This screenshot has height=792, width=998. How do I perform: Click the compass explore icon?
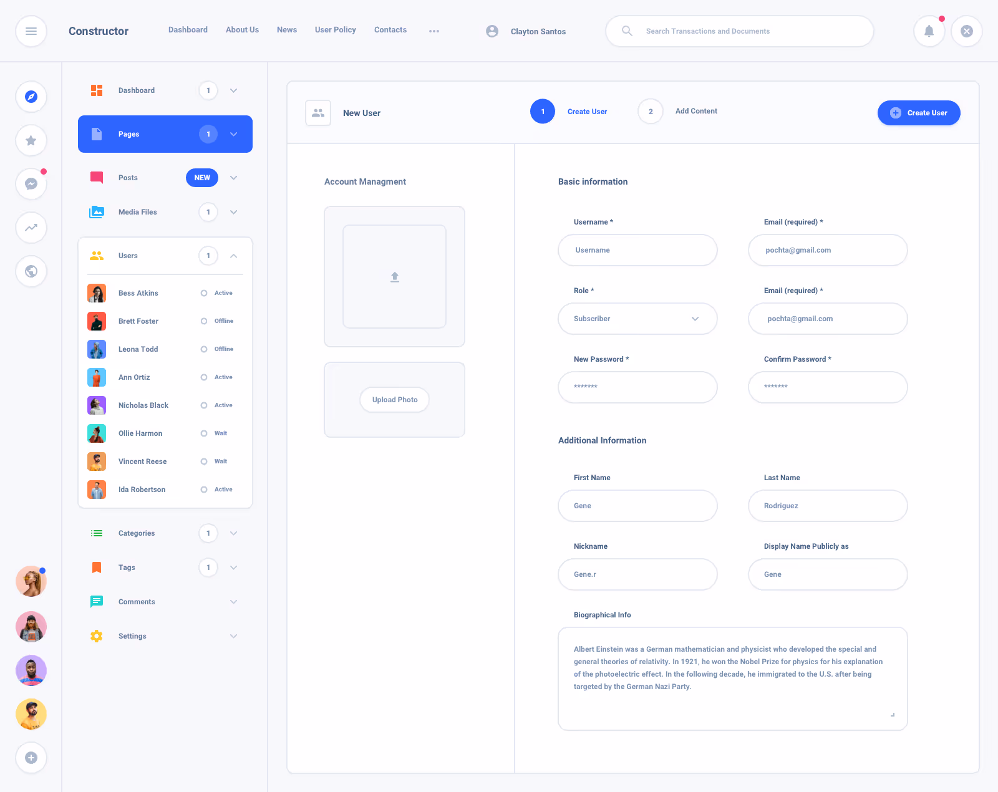tap(31, 97)
